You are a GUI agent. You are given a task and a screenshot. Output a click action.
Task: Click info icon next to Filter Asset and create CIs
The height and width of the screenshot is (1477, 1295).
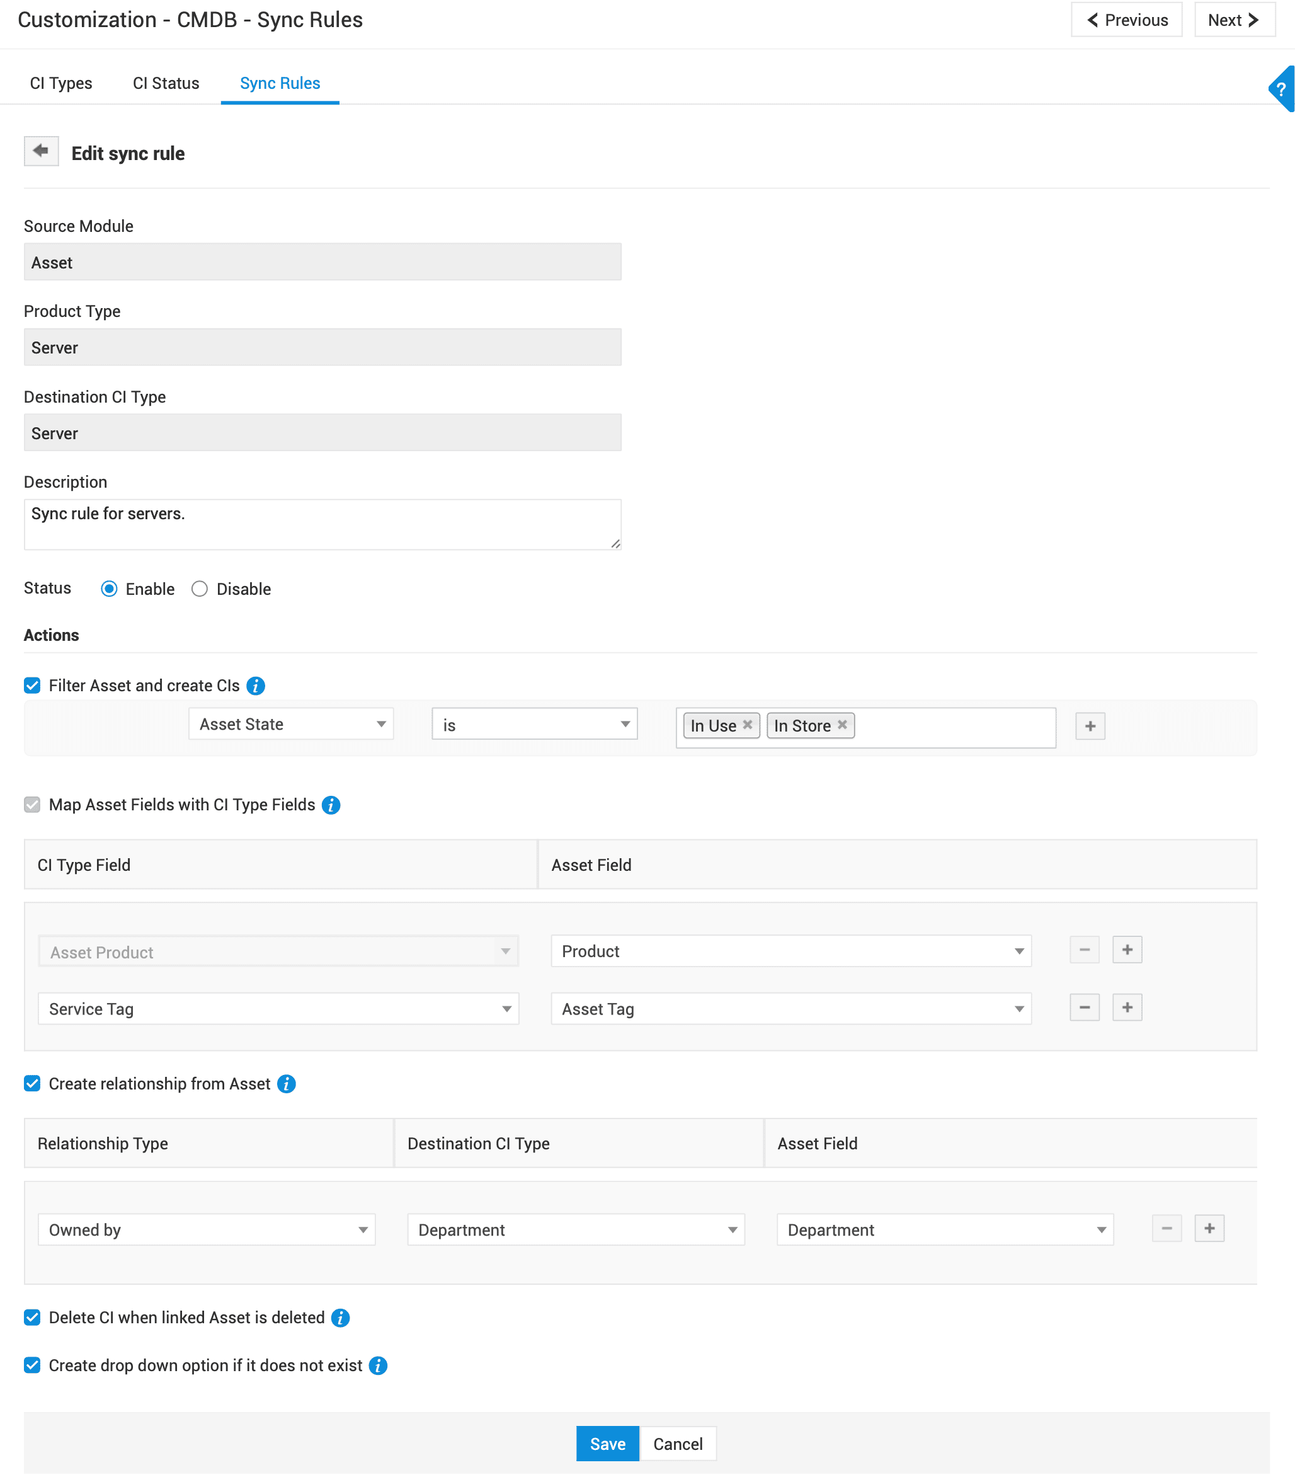tap(256, 686)
